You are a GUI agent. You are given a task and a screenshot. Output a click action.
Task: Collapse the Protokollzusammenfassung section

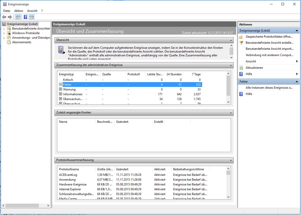231,160
